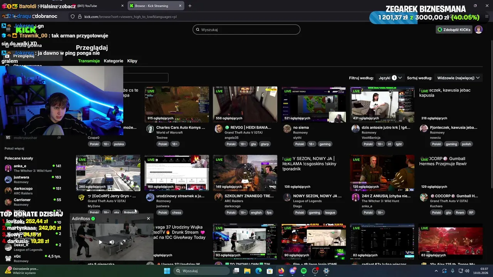
Task: Select the fps tag under darkocsgo
Action: [269, 212]
